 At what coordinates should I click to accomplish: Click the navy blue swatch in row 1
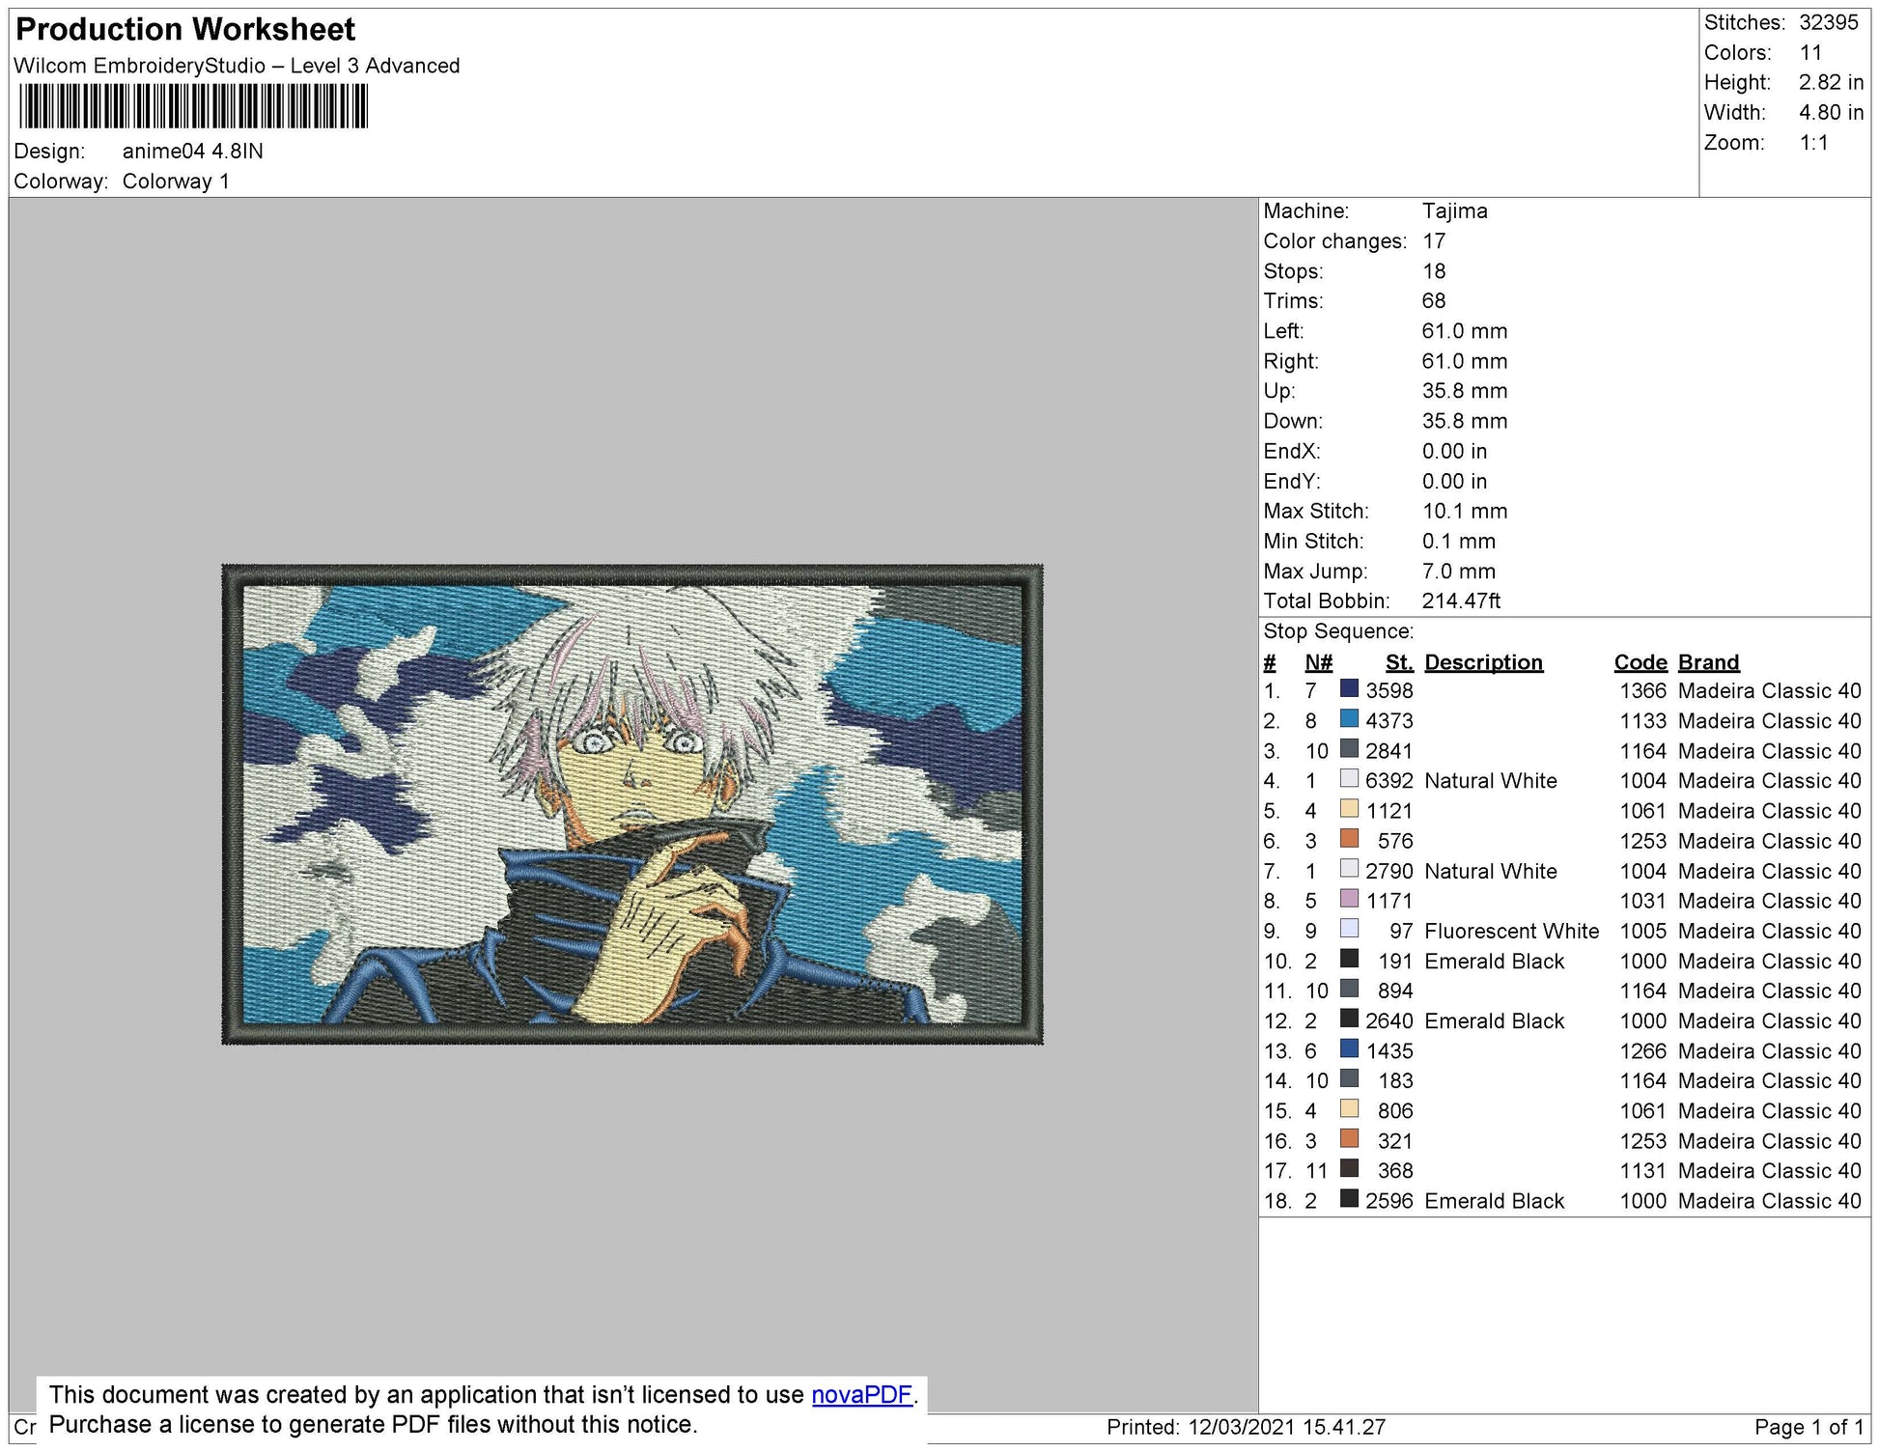point(1349,689)
